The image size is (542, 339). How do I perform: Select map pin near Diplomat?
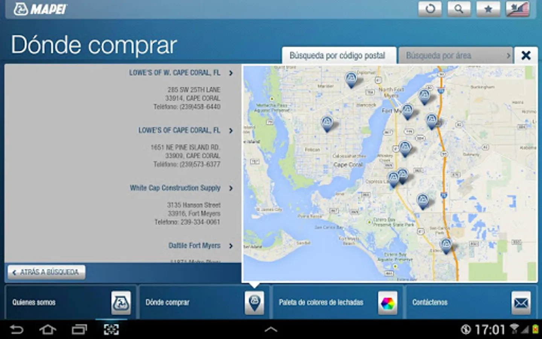pos(351,79)
